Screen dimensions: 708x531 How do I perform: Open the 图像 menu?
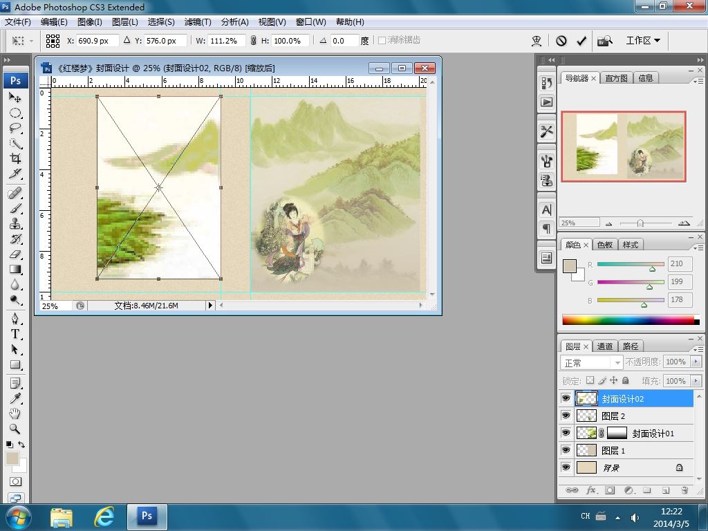pos(89,22)
